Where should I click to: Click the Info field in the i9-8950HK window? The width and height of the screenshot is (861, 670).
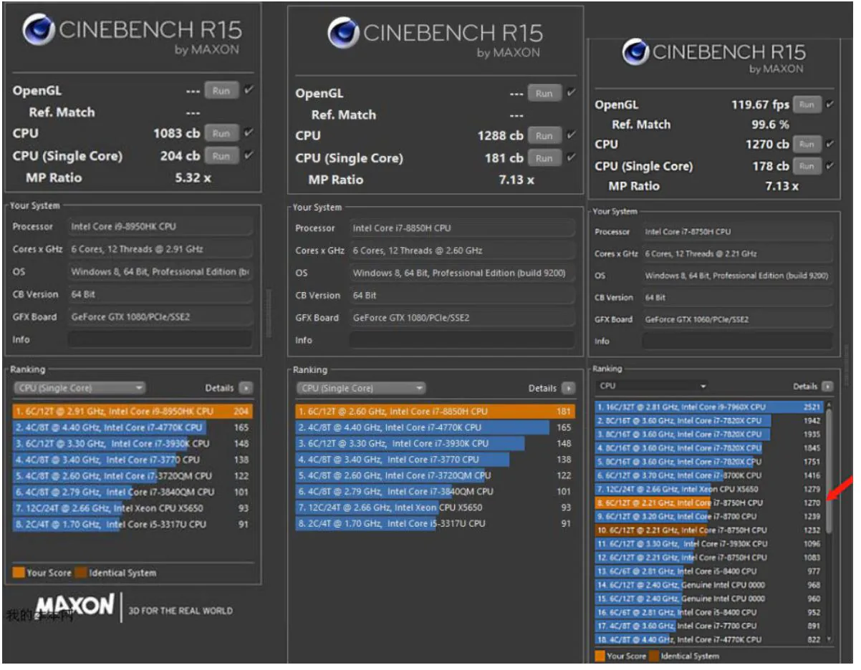tap(160, 339)
